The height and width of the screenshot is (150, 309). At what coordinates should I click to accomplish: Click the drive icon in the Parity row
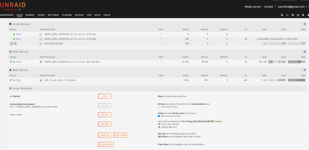[x=41, y=34]
